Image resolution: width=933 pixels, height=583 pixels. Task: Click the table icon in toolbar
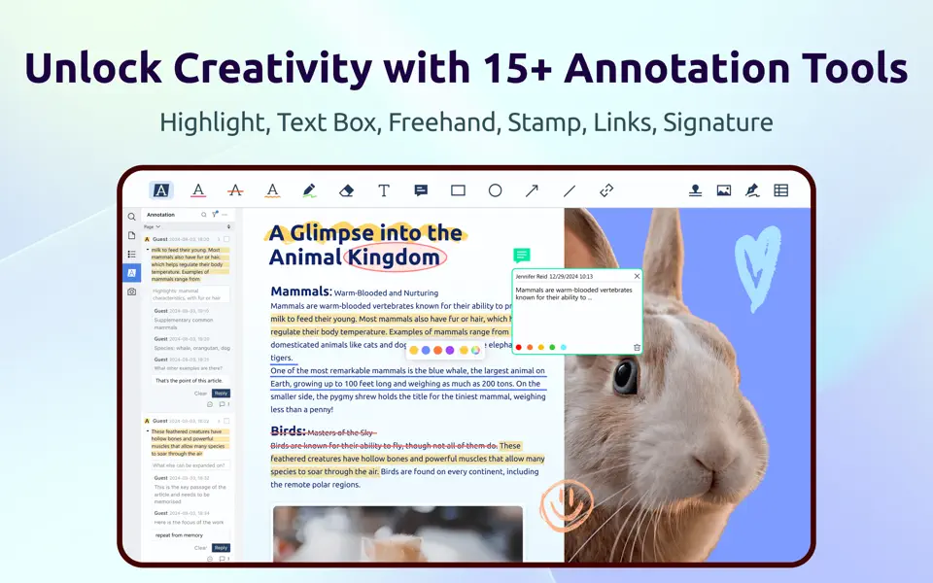780,190
